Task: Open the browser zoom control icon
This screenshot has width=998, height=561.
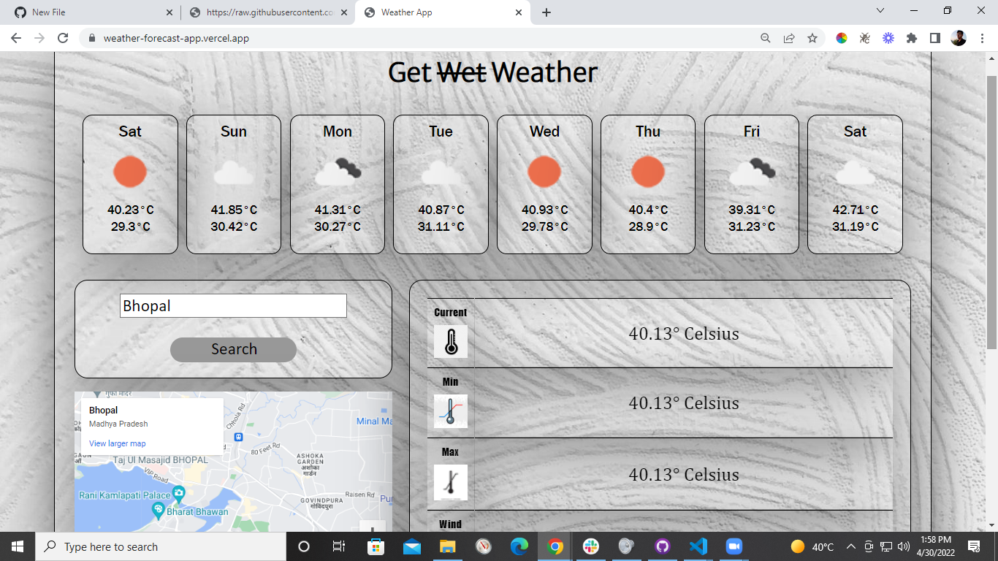Action: 766,38
